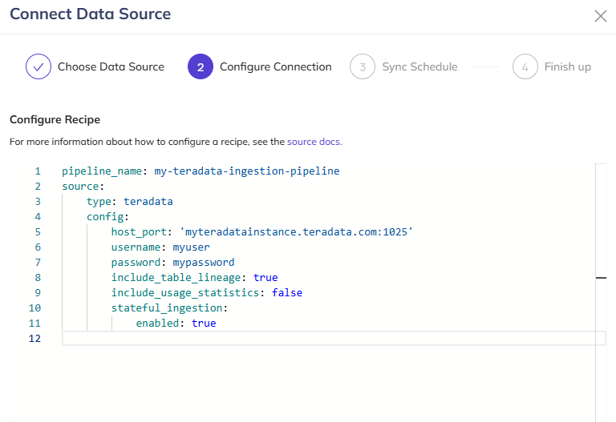The image size is (616, 422).
Task: Click 'true' value of include_table_lineage
Action: 265,277
